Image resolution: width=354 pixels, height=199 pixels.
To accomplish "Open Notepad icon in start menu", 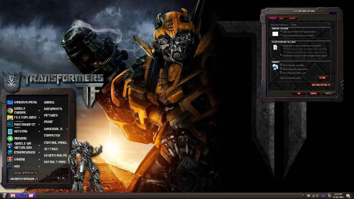I will (x=10, y=131).
